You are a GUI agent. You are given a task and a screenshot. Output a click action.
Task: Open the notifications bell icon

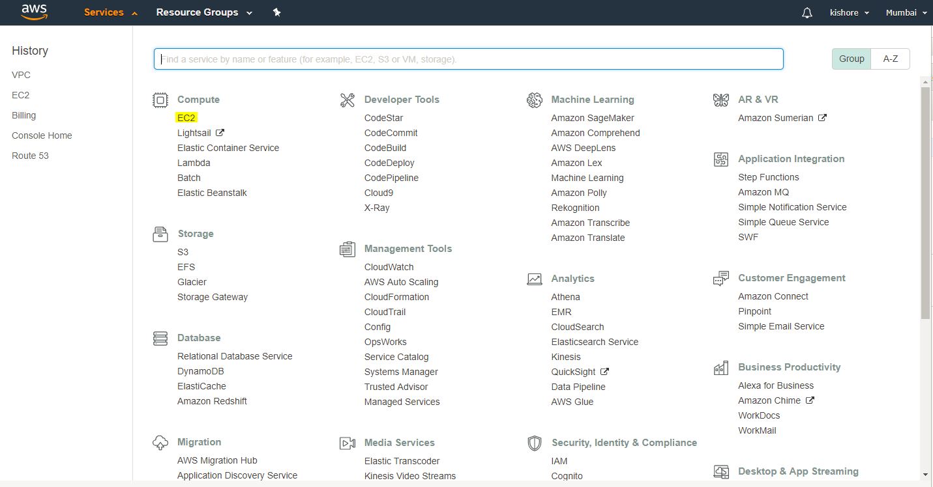pos(807,13)
